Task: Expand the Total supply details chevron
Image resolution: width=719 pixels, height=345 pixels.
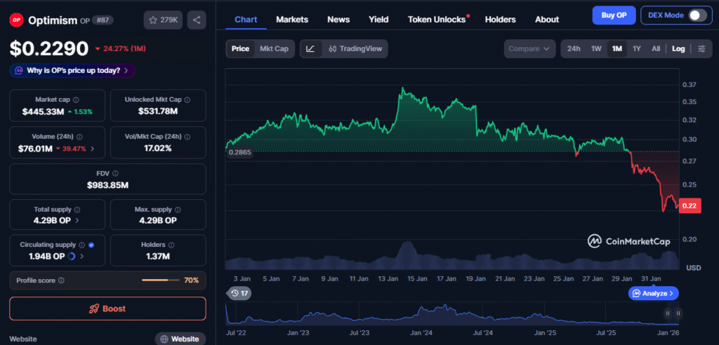Action: [x=77, y=220]
